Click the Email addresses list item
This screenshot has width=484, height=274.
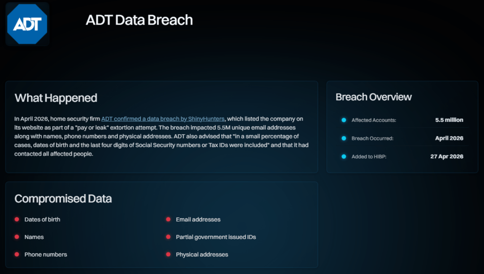(x=198, y=220)
